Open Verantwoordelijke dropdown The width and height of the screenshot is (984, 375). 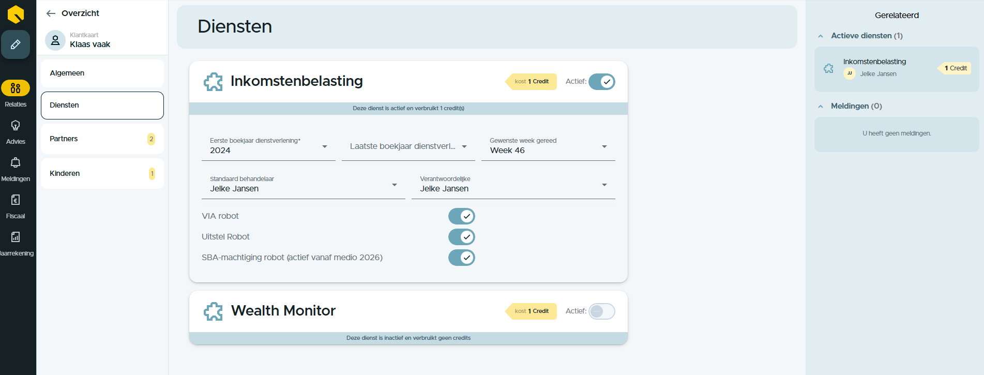513,185
